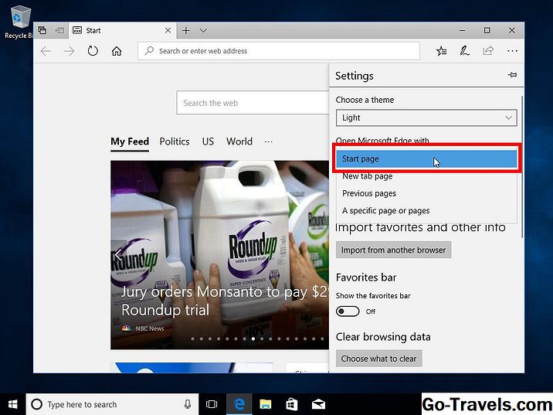
Task: Click the set these tabs aside icon
Action: click(x=59, y=30)
